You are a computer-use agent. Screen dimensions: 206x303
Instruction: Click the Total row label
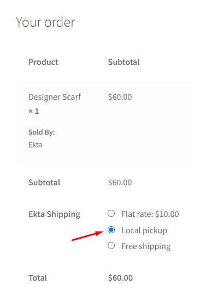38,278
